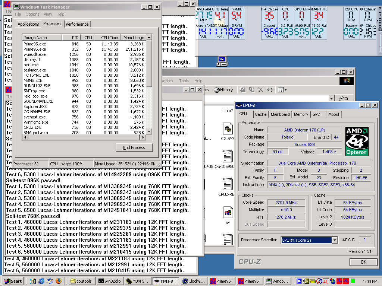Open the Start menu
This screenshot has width=382, height=286.
click(13, 281)
